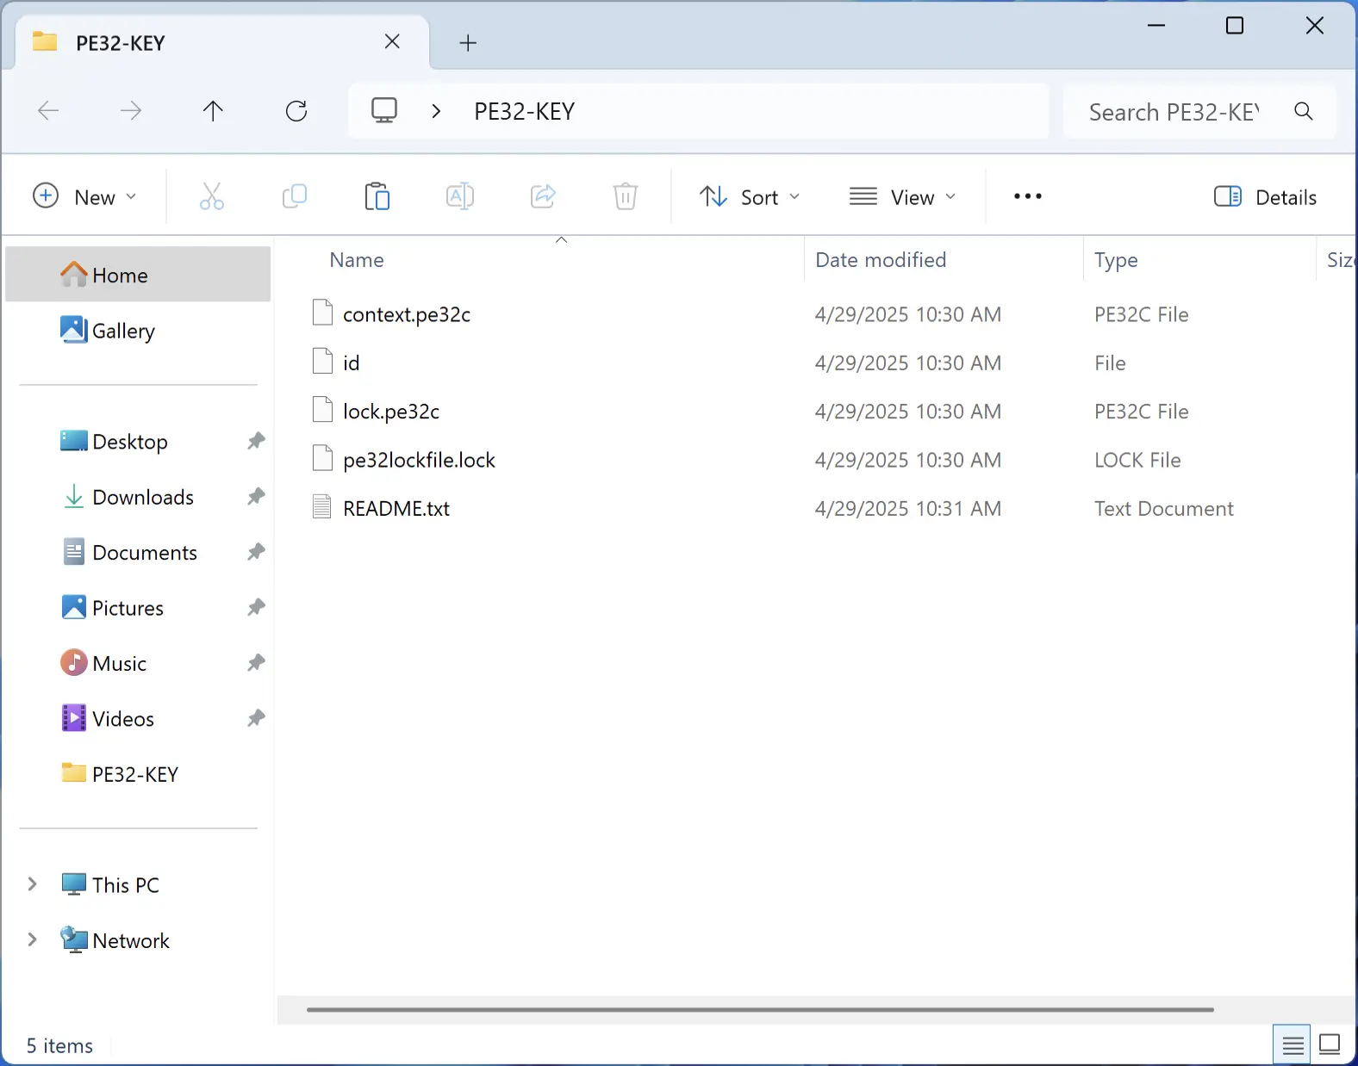Viewport: 1358px width, 1066px height.
Task: Go forward with the right arrow
Action: point(131,110)
